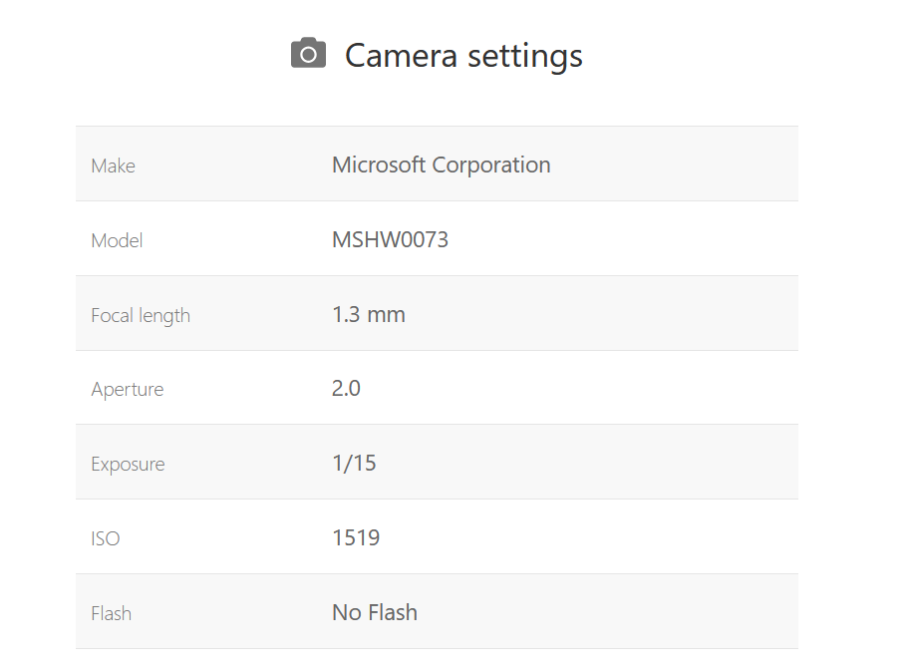Screen dimensions: 909x671
Task: Select the "Microsoft Corporation" make value
Action: [x=442, y=166]
